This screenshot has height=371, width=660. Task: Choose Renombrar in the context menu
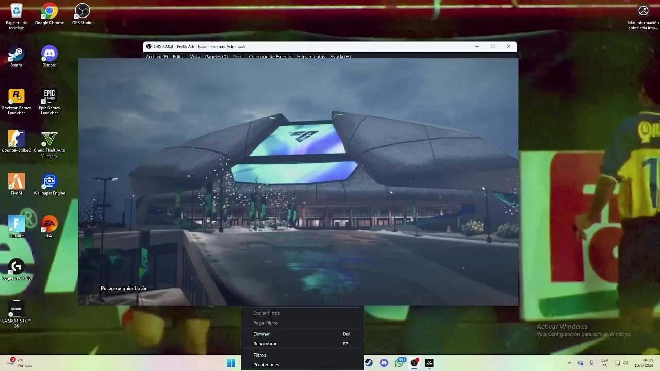[x=302, y=344]
